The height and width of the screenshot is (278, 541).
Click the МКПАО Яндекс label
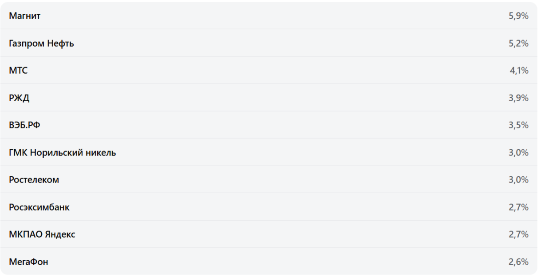[x=42, y=234]
